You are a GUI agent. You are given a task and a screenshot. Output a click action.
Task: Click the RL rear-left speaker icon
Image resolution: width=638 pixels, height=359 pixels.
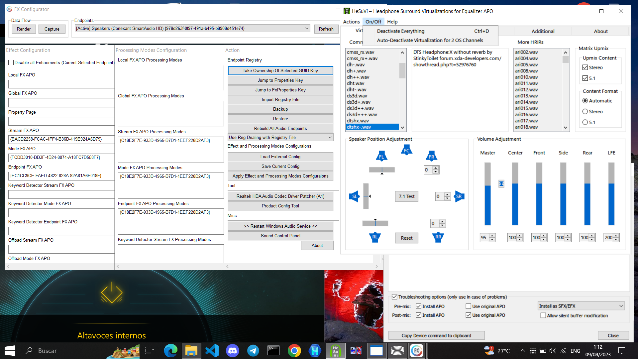tap(375, 237)
